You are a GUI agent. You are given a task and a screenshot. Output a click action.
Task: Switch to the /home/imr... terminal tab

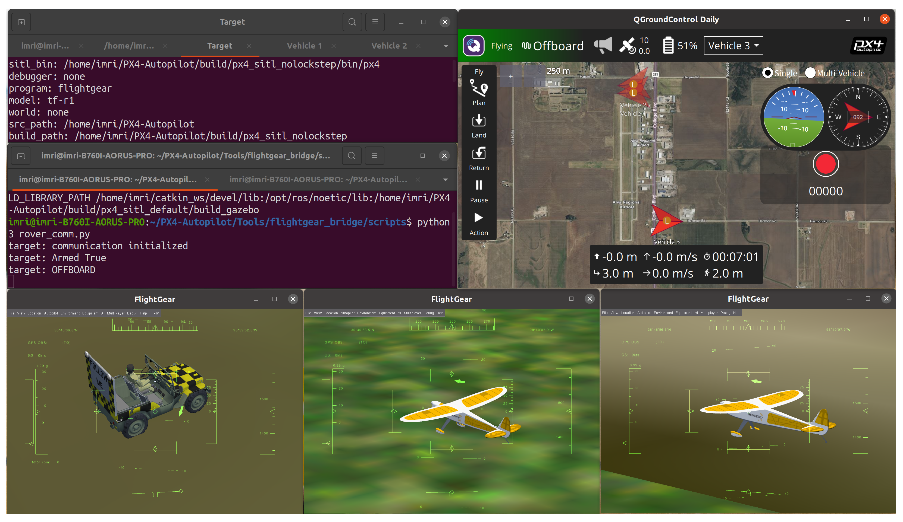pos(129,46)
